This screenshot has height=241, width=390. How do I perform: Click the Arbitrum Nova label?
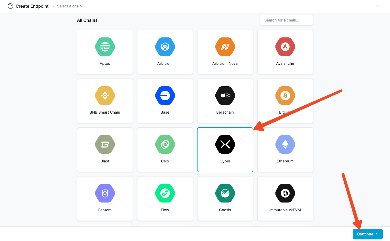225,63
